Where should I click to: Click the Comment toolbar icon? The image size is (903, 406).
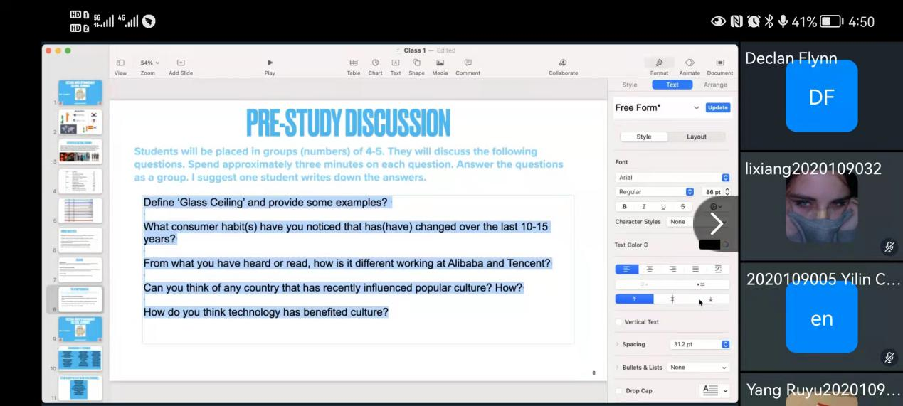click(468, 63)
